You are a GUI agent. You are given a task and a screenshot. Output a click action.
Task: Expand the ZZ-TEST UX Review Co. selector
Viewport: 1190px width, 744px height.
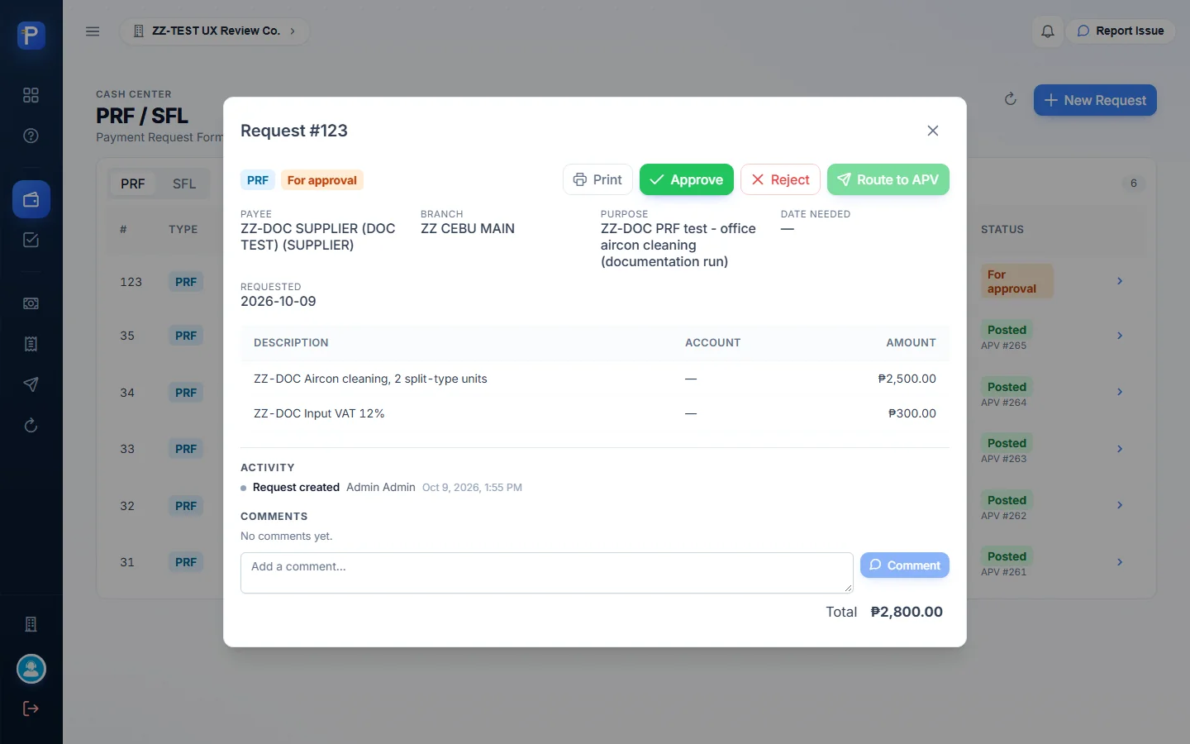click(215, 31)
